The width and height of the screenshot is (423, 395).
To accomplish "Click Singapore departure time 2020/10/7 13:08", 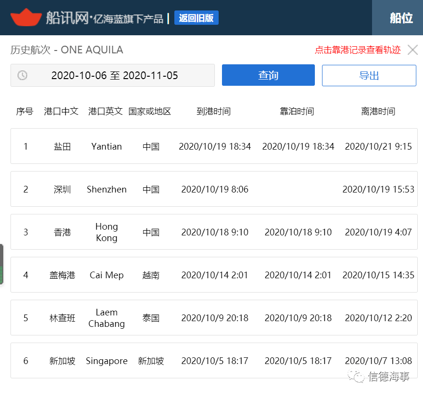I will (x=378, y=361).
